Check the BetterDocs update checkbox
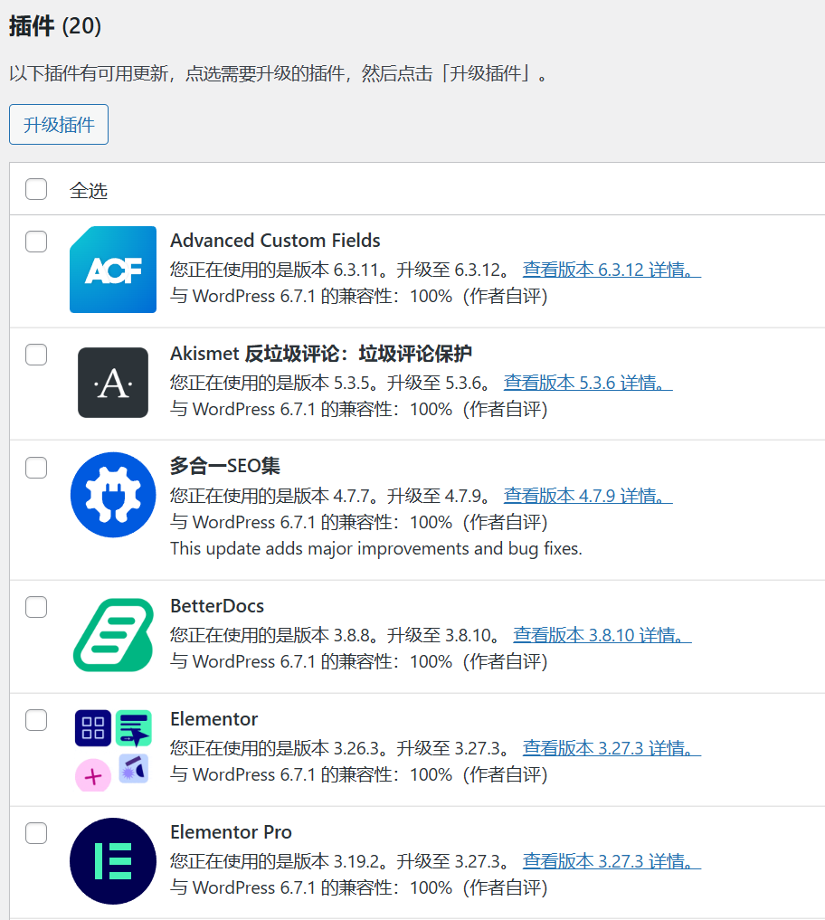The width and height of the screenshot is (825, 920). (35, 606)
